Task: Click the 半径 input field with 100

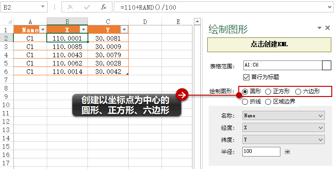Action: [261, 151]
